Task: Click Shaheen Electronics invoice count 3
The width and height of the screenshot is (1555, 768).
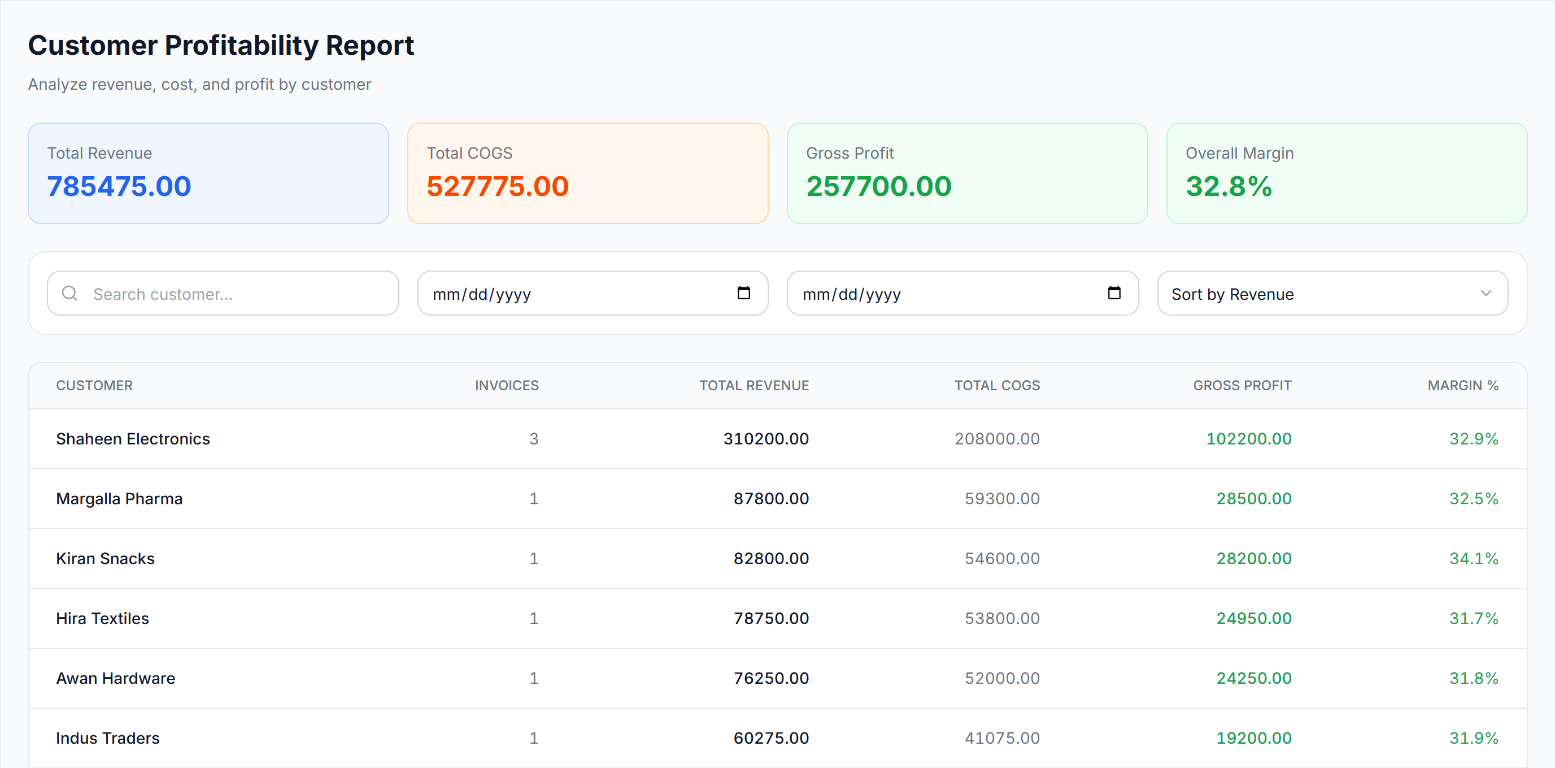Action: click(534, 439)
